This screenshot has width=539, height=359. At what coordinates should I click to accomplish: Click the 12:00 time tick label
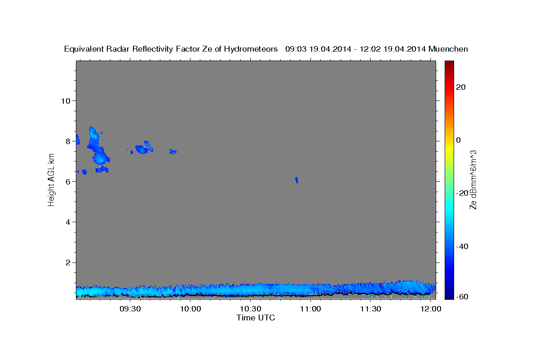(430, 309)
